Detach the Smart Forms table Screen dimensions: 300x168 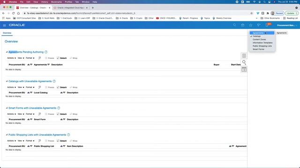[x=62, y=114]
